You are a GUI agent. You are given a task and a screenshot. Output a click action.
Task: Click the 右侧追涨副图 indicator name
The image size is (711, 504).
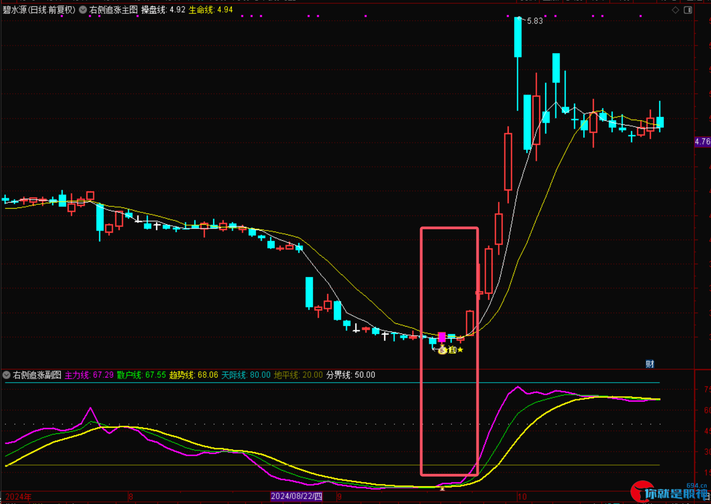click(37, 375)
